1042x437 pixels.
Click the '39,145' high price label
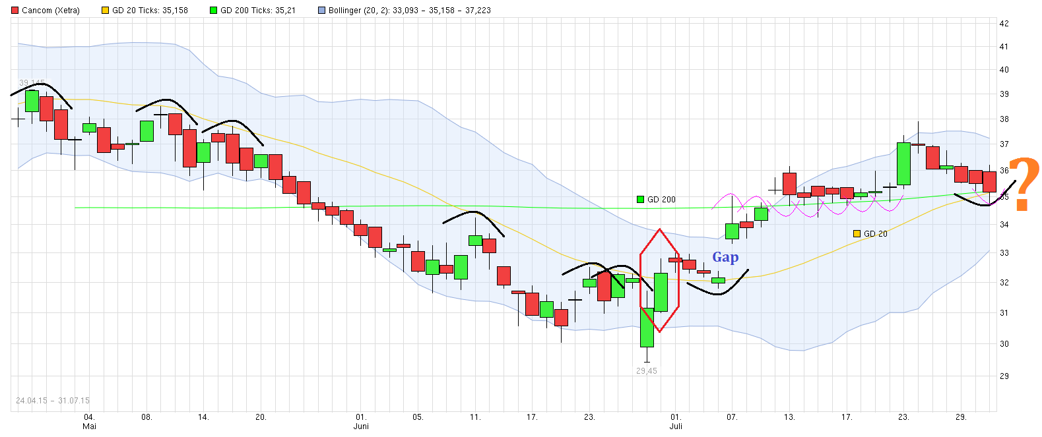(32, 83)
